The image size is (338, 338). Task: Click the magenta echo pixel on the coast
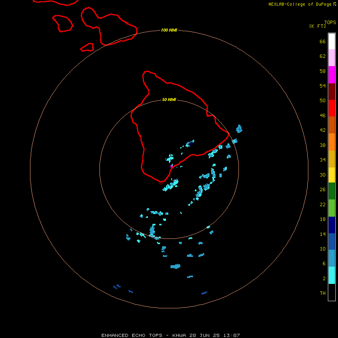(172, 166)
